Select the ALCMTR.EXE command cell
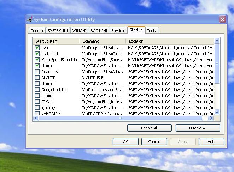 coord(92,78)
